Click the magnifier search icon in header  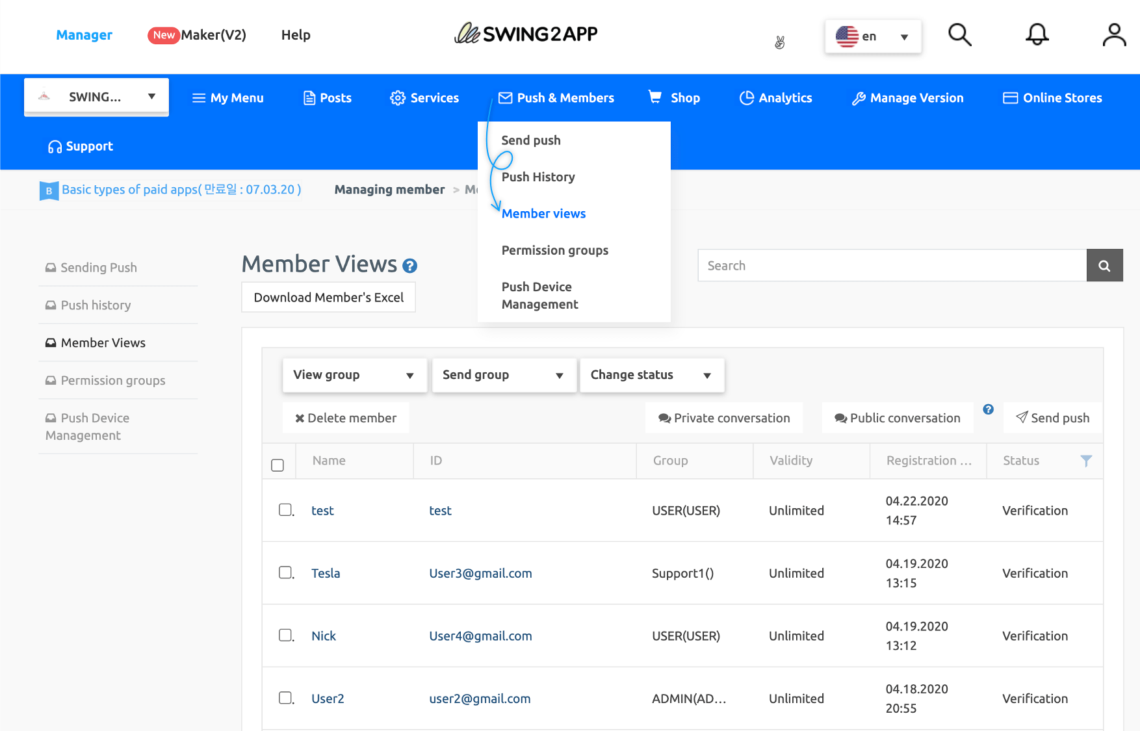click(959, 35)
